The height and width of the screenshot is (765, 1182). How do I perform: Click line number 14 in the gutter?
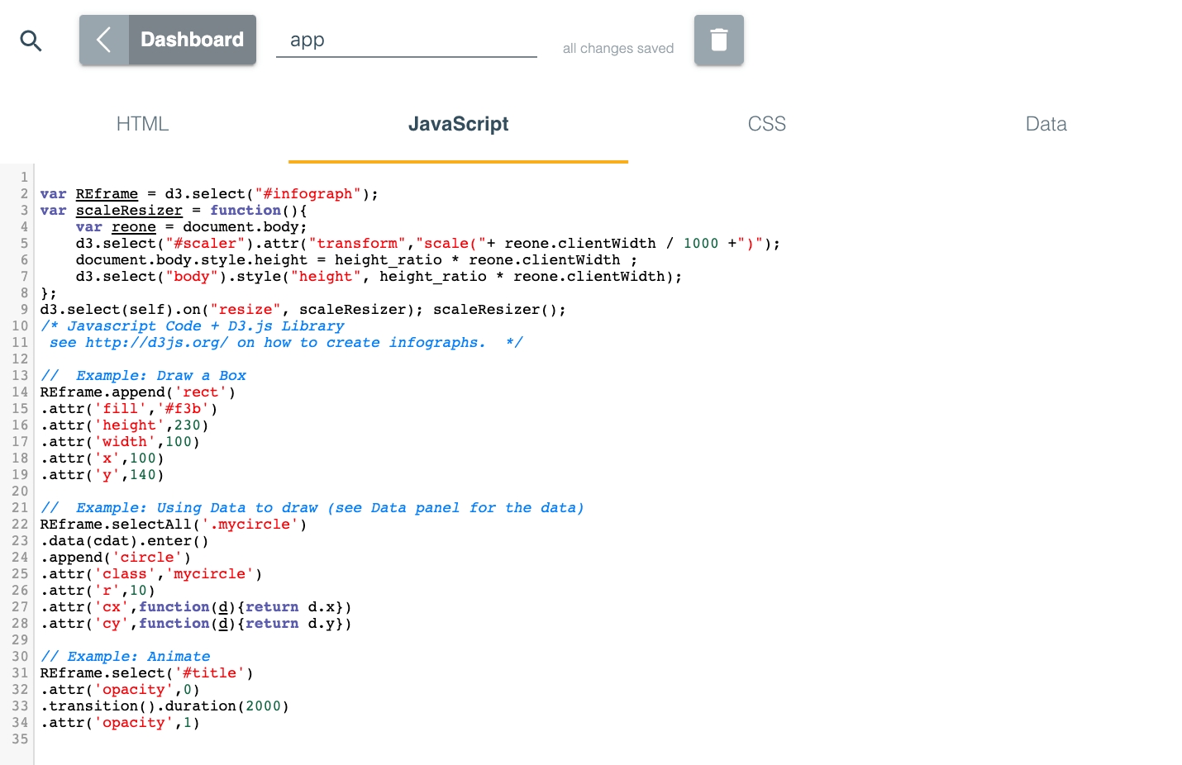click(20, 392)
